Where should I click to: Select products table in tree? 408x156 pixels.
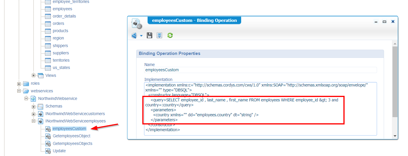click(x=60, y=31)
